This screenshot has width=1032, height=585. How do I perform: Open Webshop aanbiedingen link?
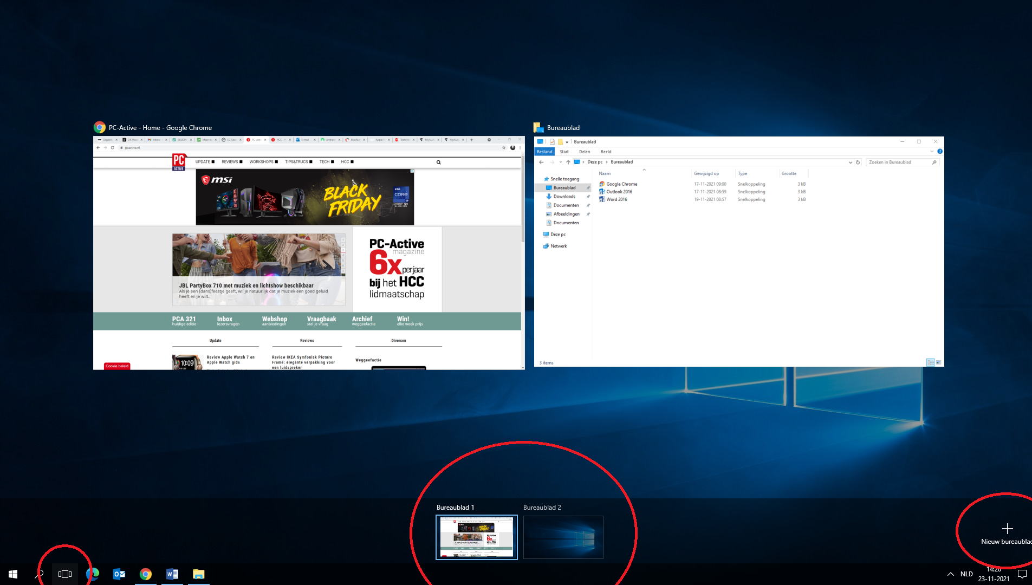click(x=274, y=321)
